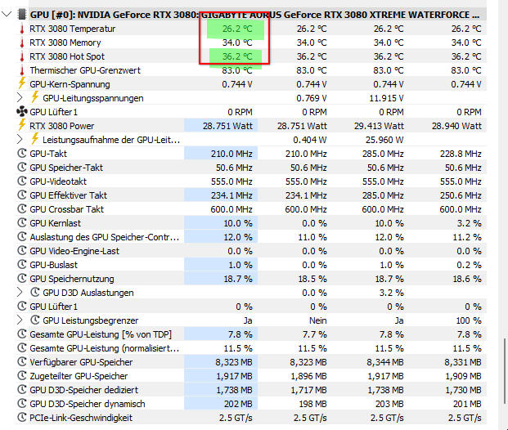Click the 25.960 W value in Leistungsaufnahme row
This screenshot has height=430, width=508.
(384, 140)
